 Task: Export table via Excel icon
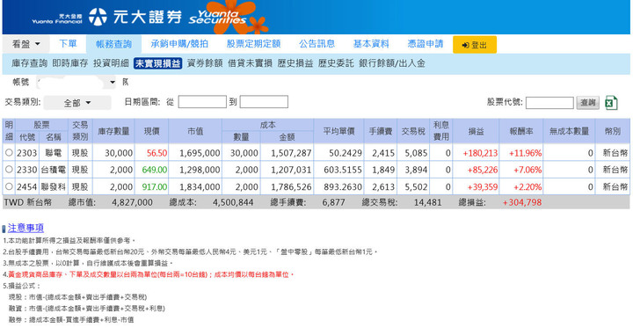pos(611,103)
